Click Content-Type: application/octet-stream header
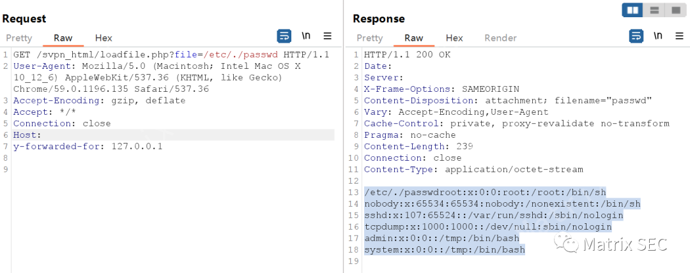The height and width of the screenshot is (273, 690). click(x=473, y=169)
